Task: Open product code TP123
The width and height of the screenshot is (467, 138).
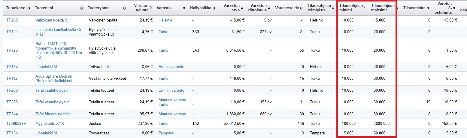Action: point(12,50)
